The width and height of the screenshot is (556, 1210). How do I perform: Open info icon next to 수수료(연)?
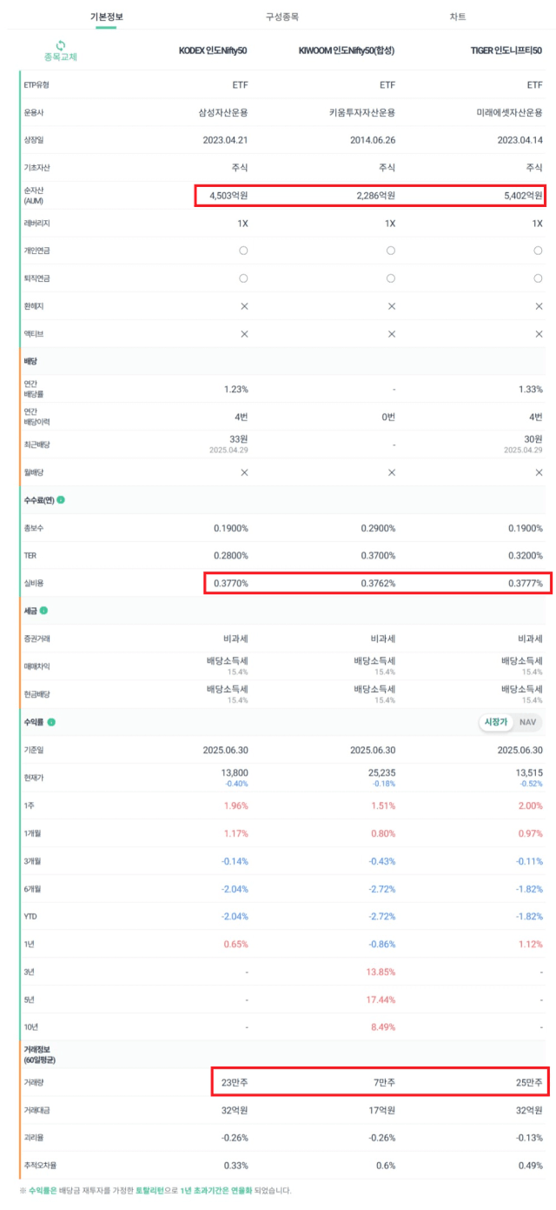(x=61, y=500)
